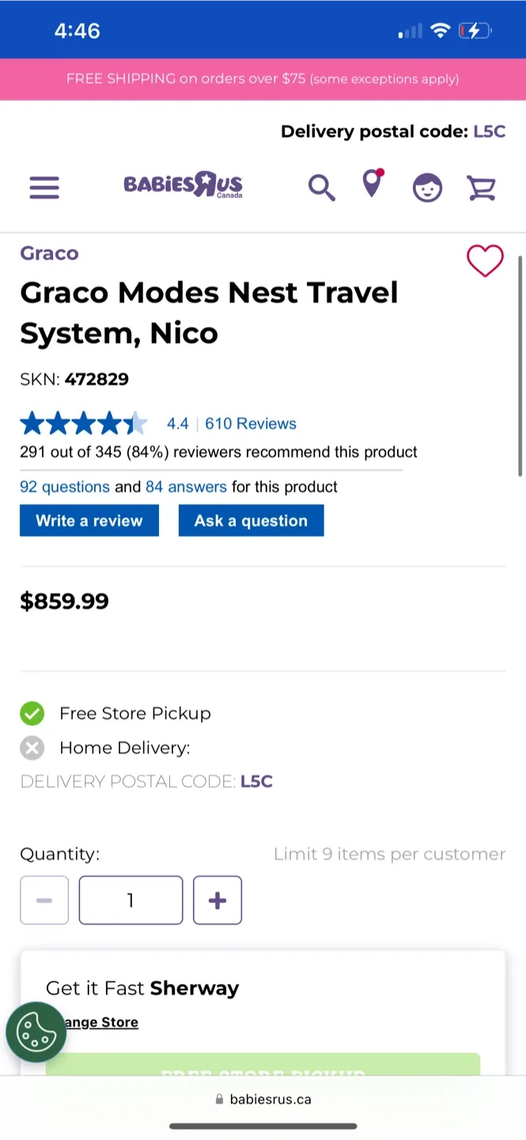
Task: Increase quantity with the plus button
Action: (x=217, y=900)
